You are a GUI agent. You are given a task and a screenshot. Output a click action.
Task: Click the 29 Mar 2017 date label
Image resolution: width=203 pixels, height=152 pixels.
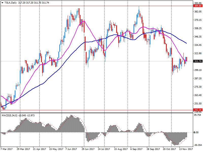point(23,149)
